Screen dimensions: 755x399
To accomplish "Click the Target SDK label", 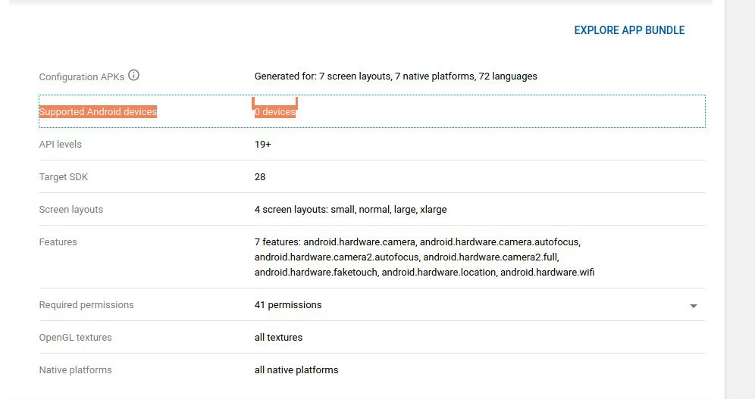I will (64, 177).
